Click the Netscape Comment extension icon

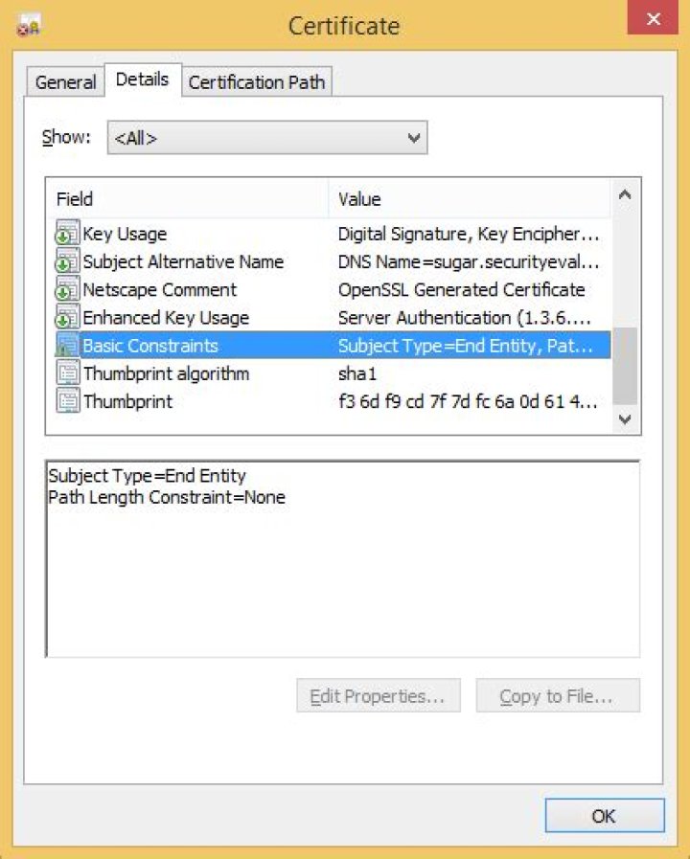click(67, 289)
